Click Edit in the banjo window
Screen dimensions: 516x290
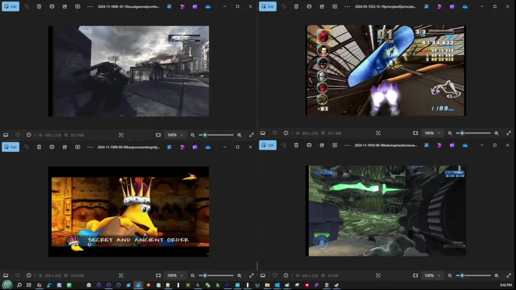tap(10, 147)
